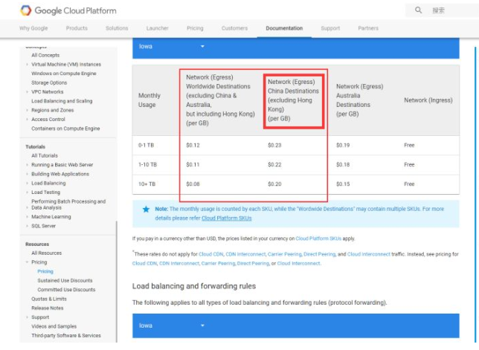Expand Load Balancing under Tutorials
Viewport: 479px width, 350px height.
coord(48,183)
